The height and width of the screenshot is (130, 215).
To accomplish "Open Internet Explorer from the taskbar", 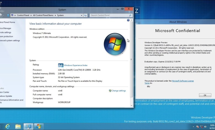I will pos(7,126).
